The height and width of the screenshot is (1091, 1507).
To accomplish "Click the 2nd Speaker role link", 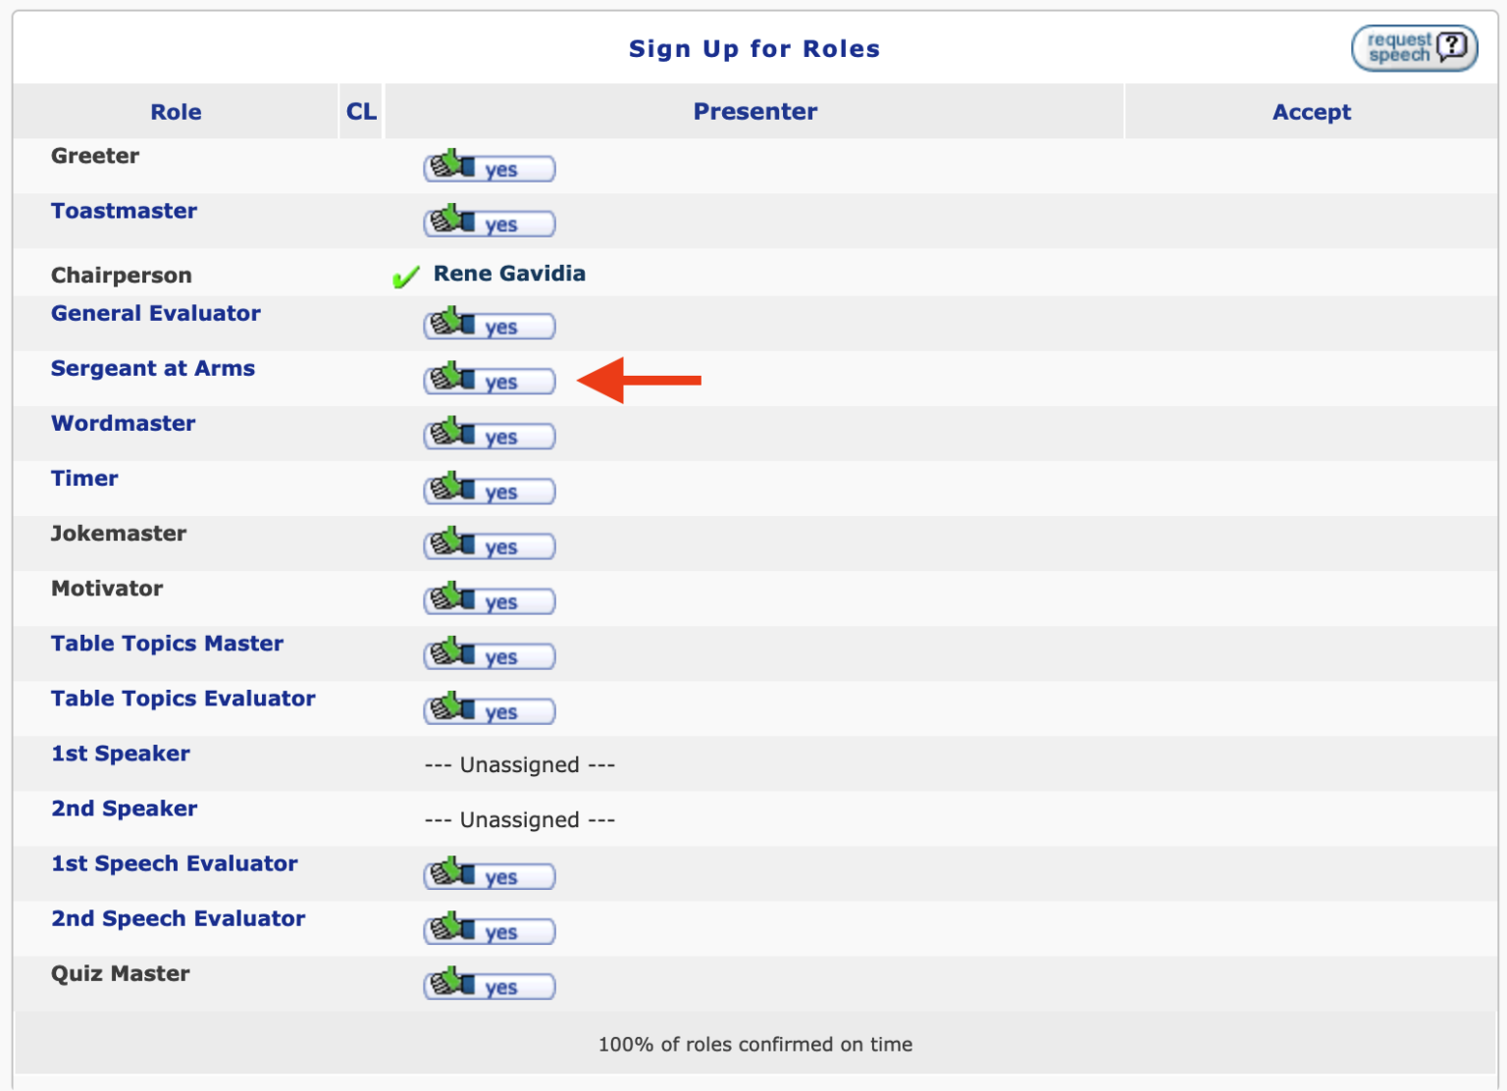I will [x=124, y=808].
